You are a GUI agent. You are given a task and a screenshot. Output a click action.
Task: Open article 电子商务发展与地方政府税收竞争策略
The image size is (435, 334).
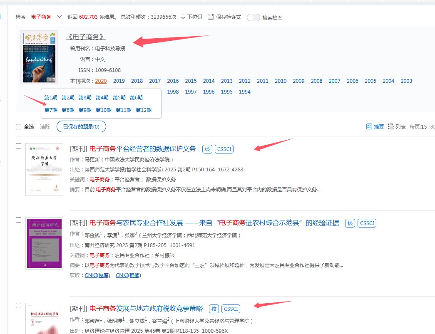coord(146,309)
